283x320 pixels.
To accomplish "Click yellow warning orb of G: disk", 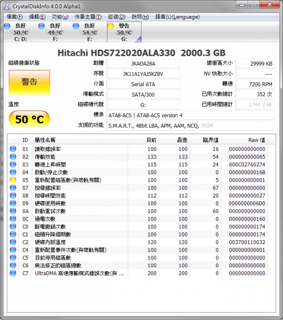I will [111, 26].
